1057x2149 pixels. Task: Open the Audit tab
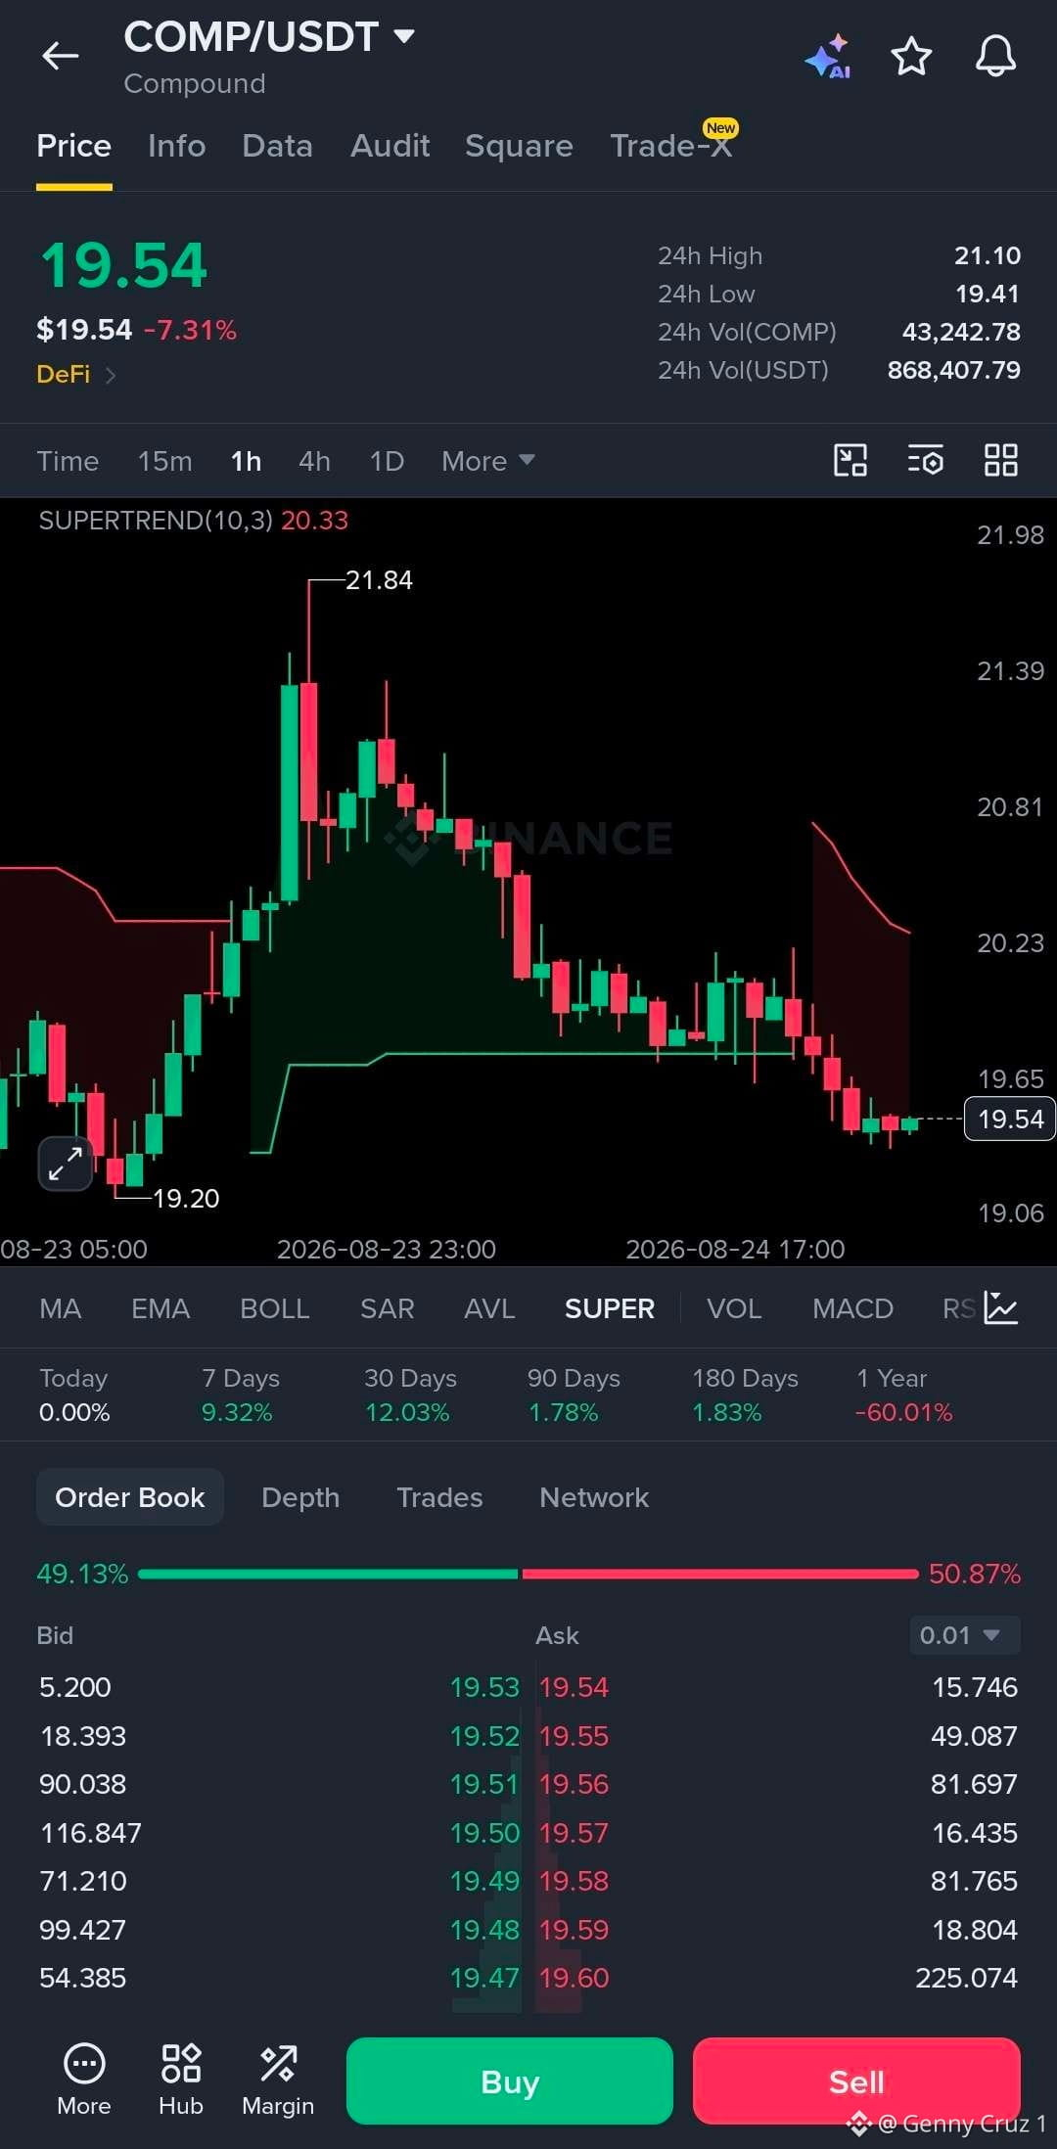(391, 146)
